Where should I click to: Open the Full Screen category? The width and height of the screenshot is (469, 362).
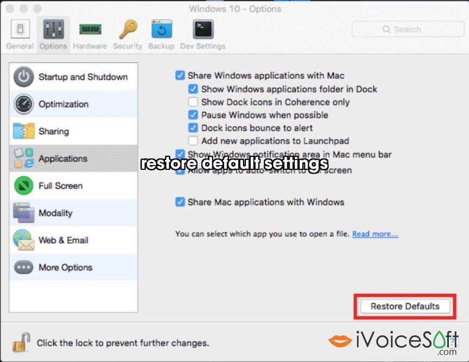coord(73,186)
